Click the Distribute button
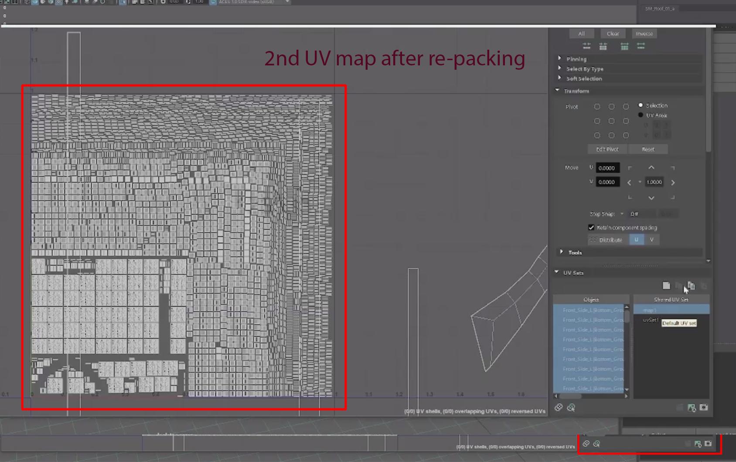Viewport: 736px width, 462px height. pos(608,240)
